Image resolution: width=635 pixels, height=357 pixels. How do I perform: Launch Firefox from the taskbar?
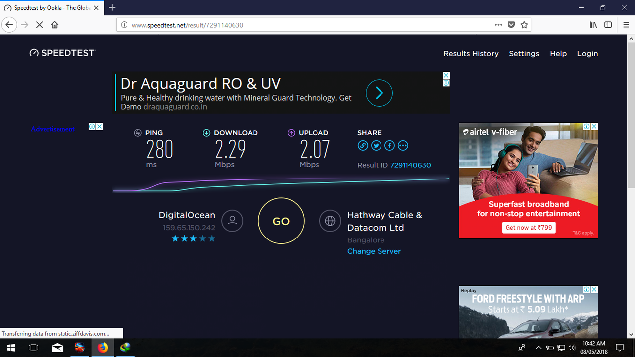click(x=102, y=348)
